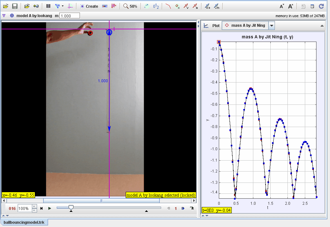This screenshot has width=330, height=227.
Task: Expand the calibration tools dropdown arrow
Action: point(63,6)
